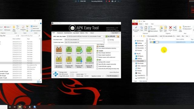Image resolution: width=194 pixels, height=109 pixels.
Task: Open the FAQ tab
Action: (87, 33)
